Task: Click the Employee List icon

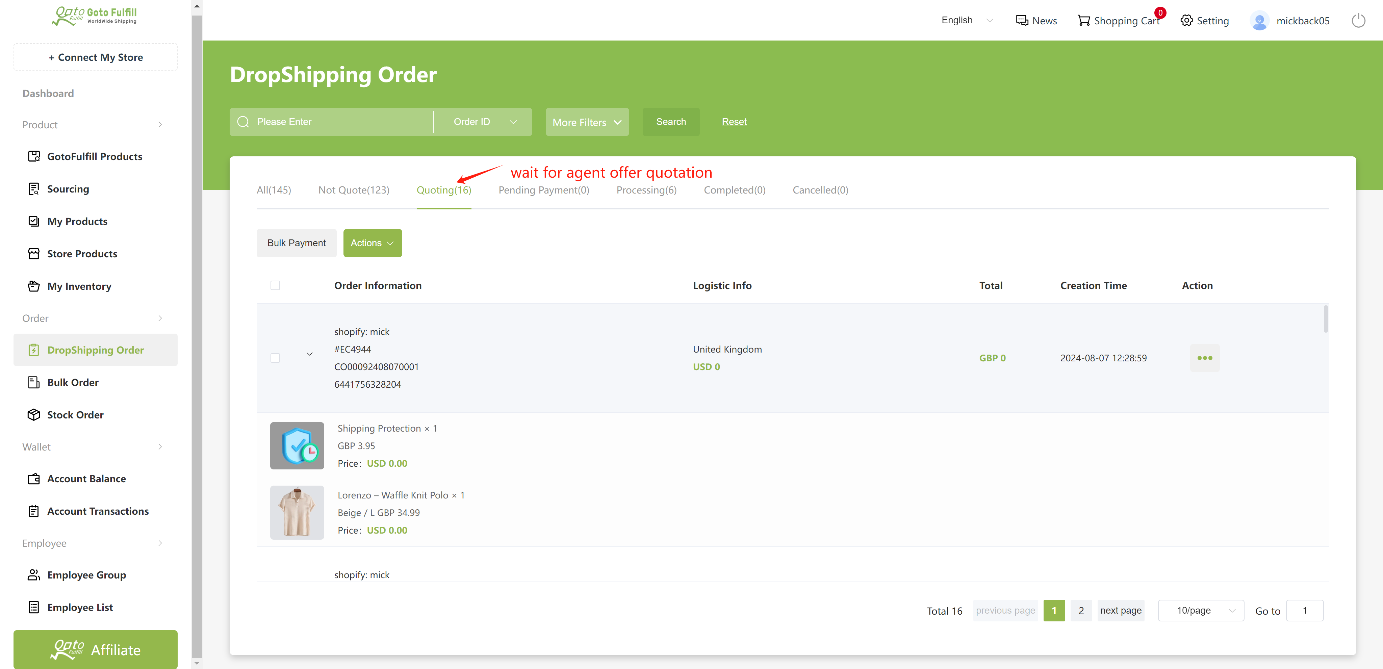Action: [x=34, y=607]
